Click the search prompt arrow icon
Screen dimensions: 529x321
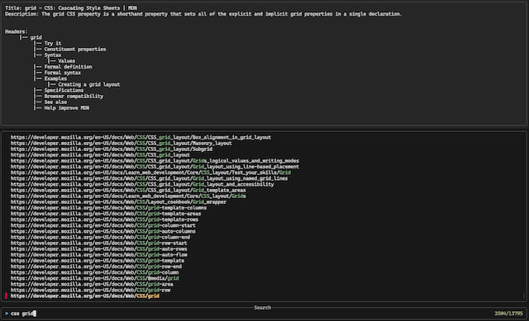(7, 314)
